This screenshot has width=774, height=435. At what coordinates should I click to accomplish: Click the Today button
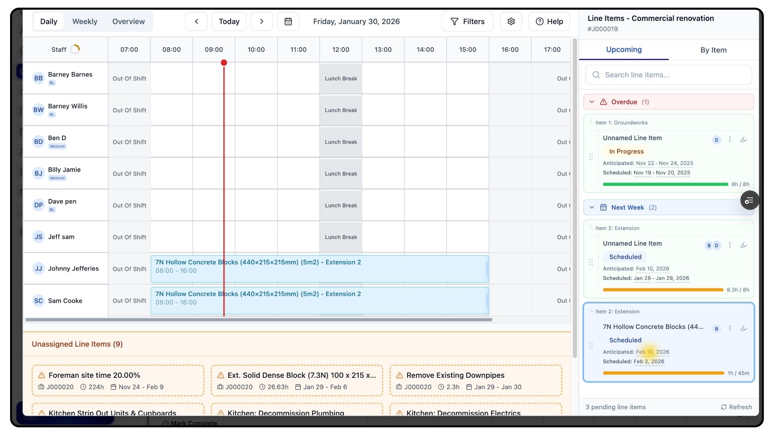click(x=229, y=21)
